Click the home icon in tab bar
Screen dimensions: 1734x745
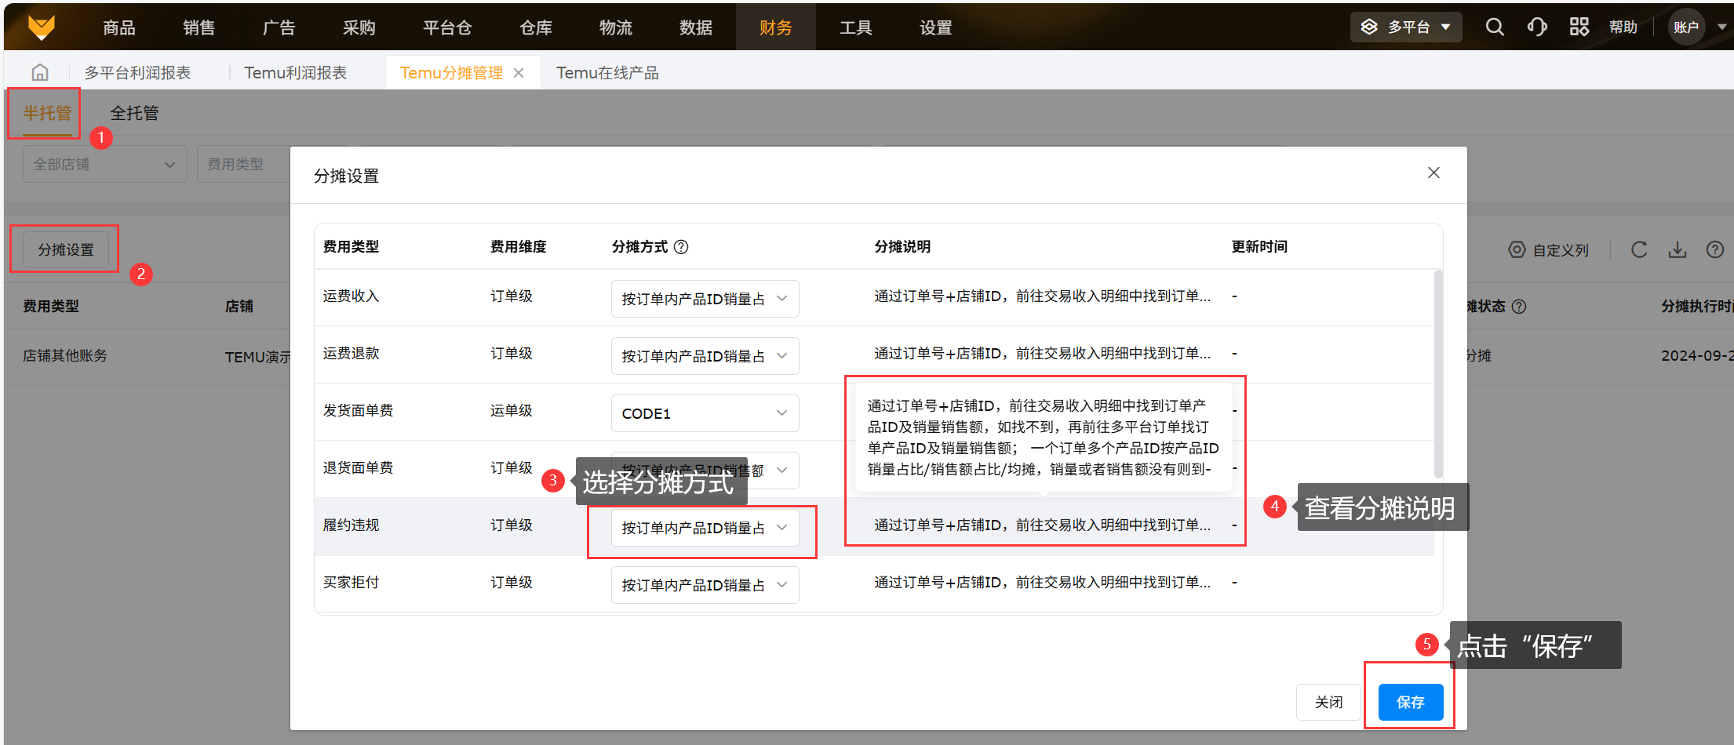coord(40,73)
